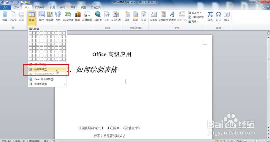Insert an equation (公式)
This screenshot has height=142, width=270.
210,18
